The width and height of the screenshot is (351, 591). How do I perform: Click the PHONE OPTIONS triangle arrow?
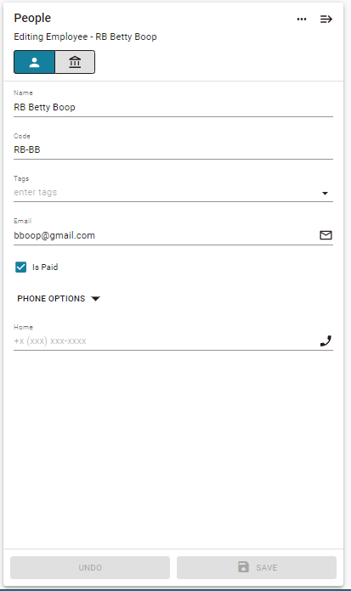(96, 299)
